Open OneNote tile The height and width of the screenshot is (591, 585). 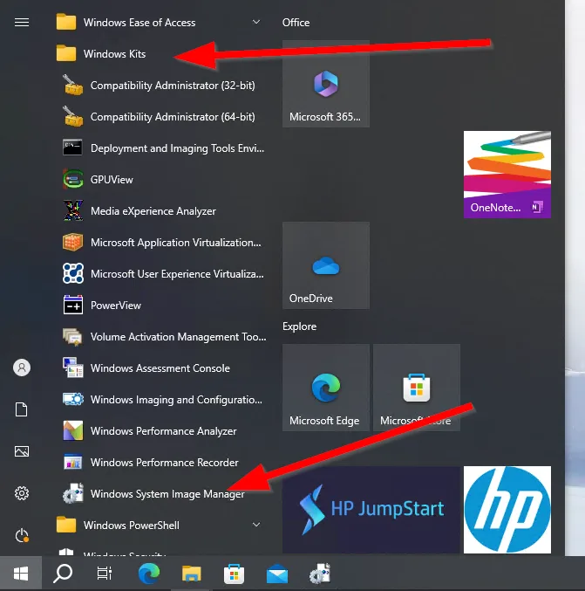[x=507, y=174]
